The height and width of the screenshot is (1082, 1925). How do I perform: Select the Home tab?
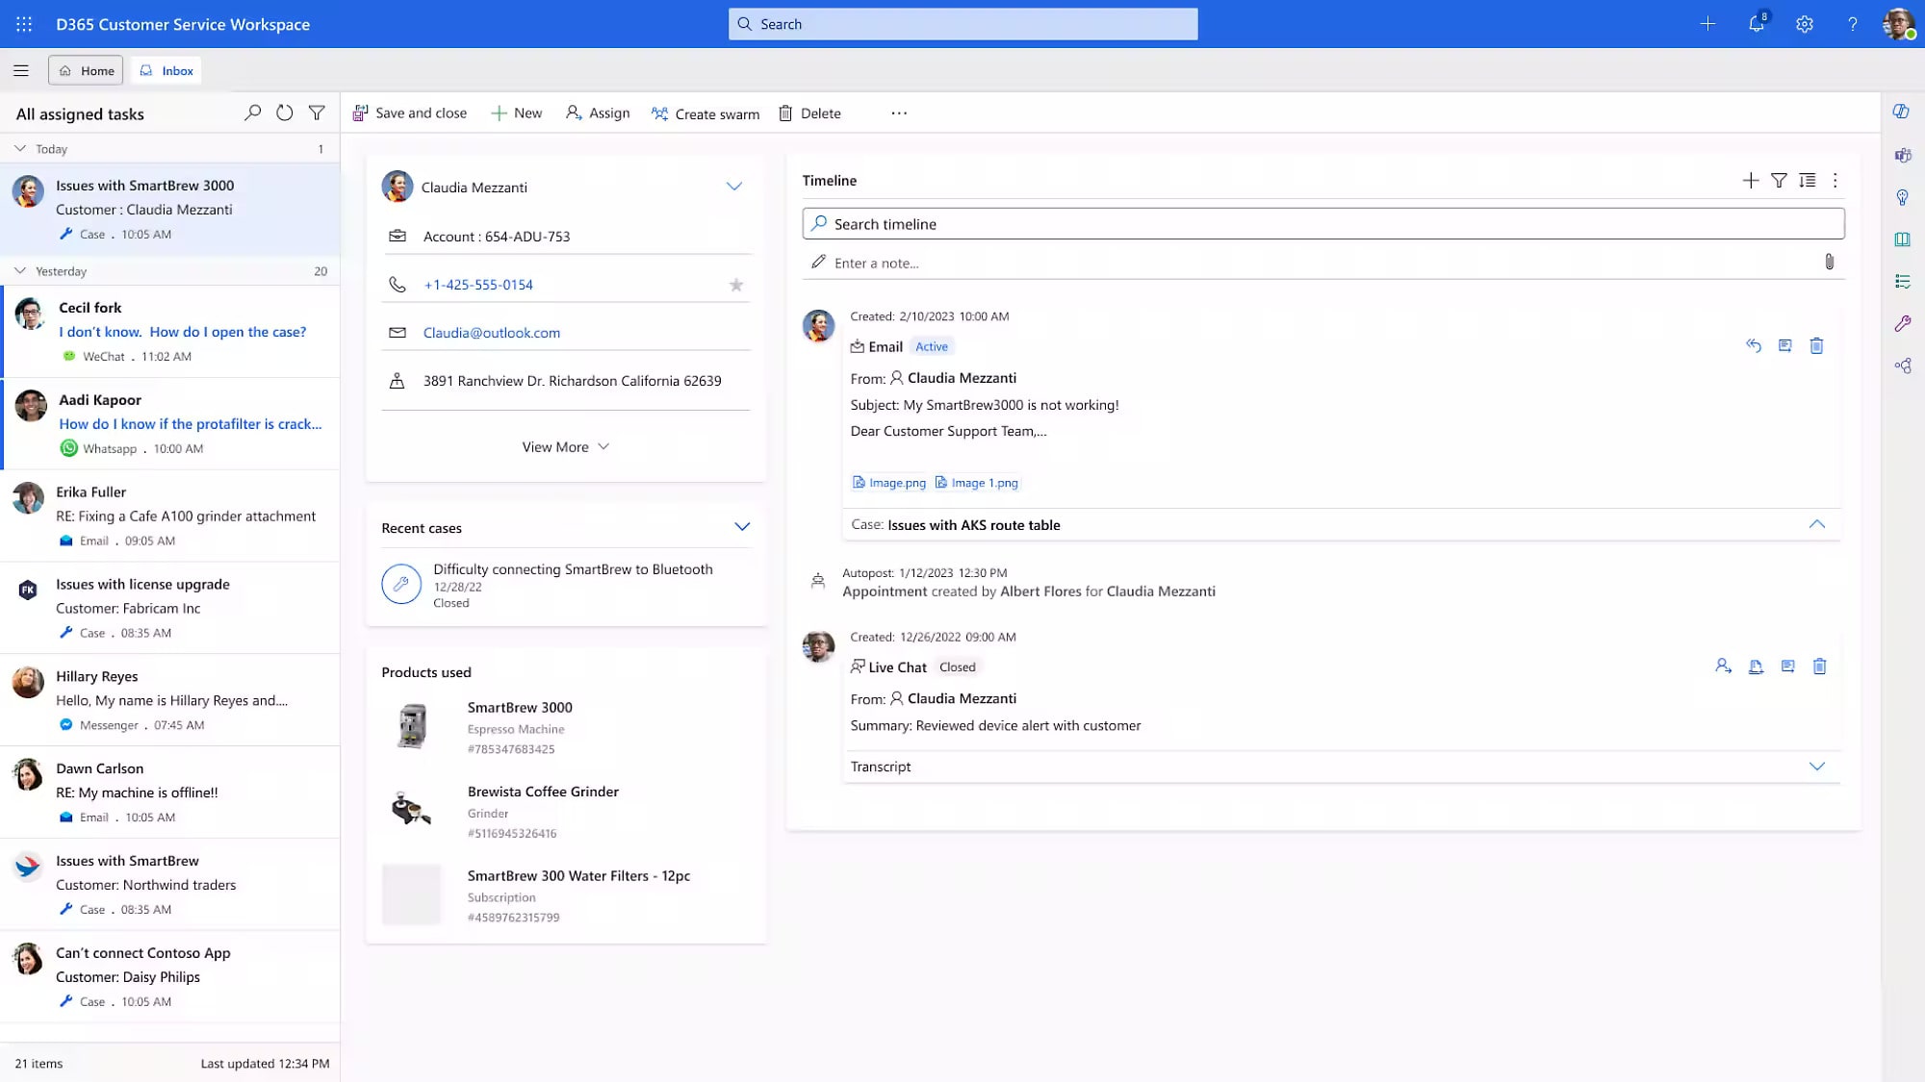click(86, 70)
